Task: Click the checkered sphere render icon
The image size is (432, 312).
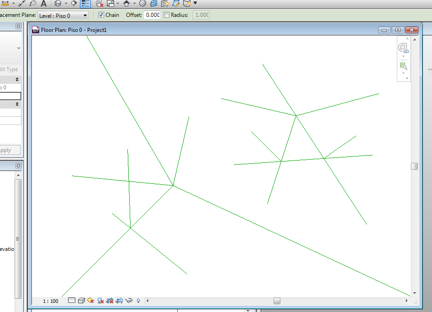Action: (142, 3)
